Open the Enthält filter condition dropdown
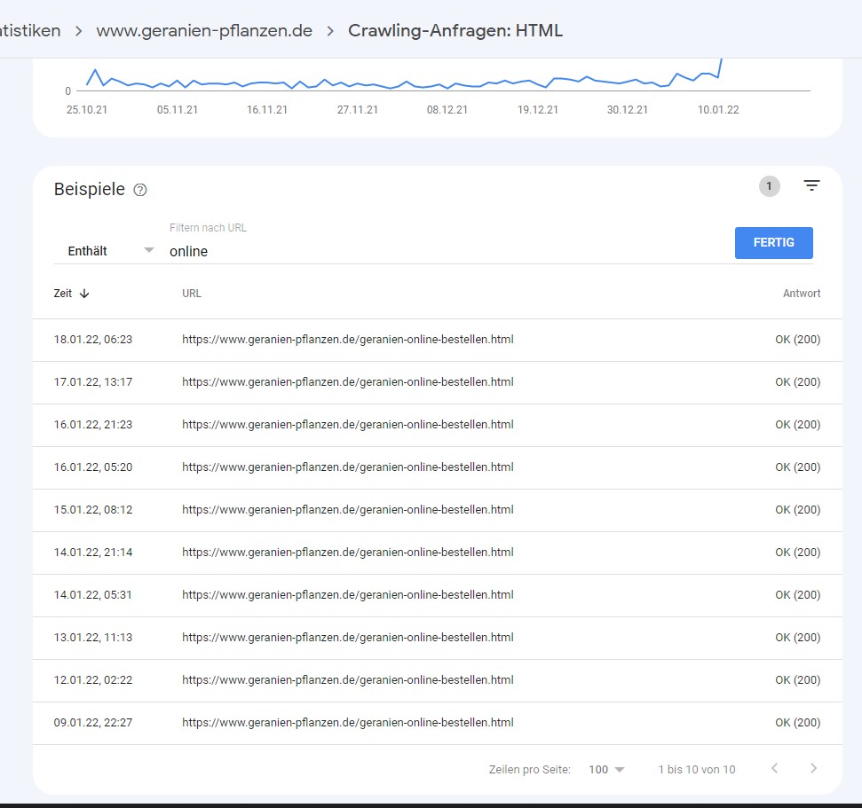The width and height of the screenshot is (862, 808). (111, 251)
